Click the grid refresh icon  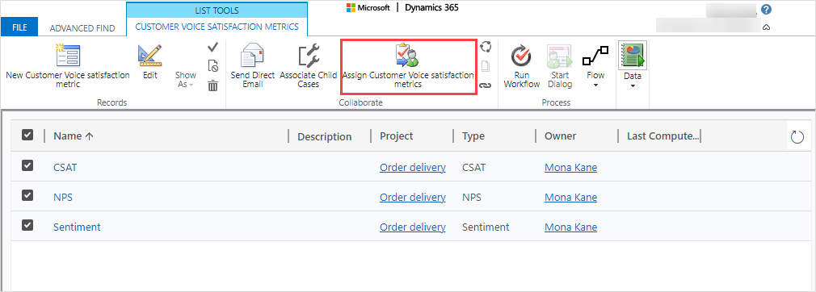(x=797, y=137)
